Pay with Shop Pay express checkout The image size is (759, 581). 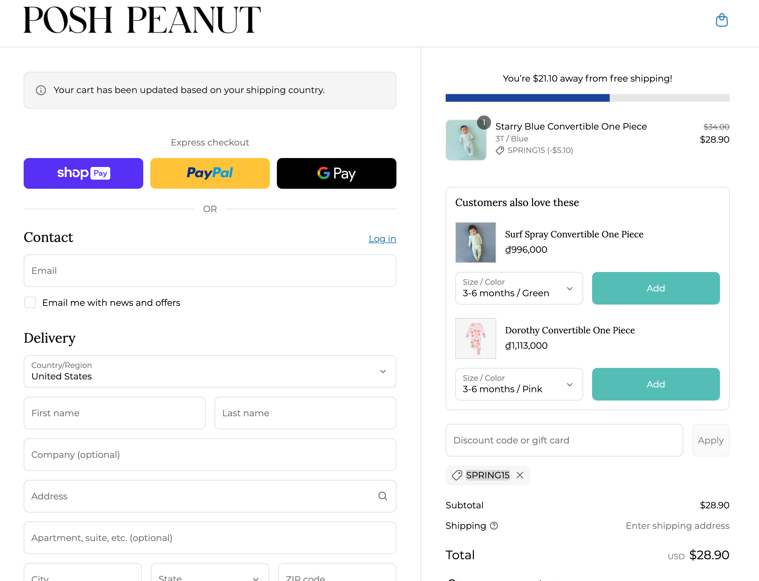(x=83, y=173)
